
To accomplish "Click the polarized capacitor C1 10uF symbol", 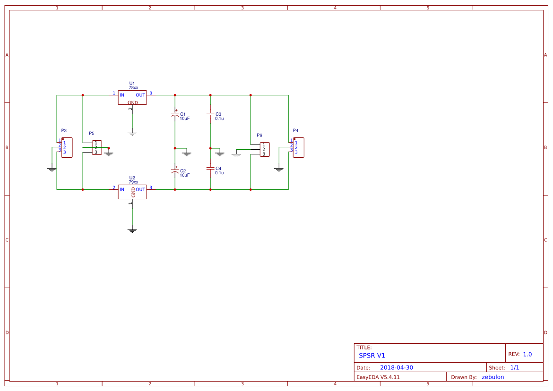I will [x=175, y=115].
